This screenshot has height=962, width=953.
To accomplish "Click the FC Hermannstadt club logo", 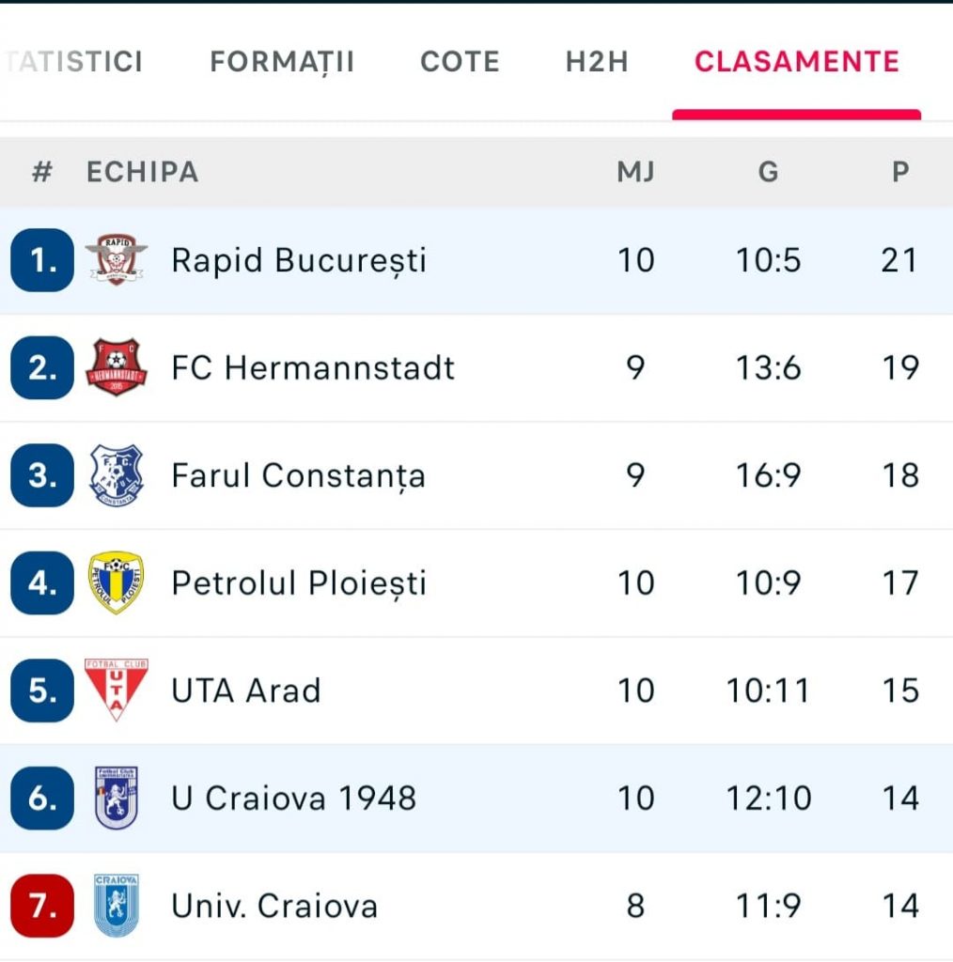I will (x=117, y=367).
